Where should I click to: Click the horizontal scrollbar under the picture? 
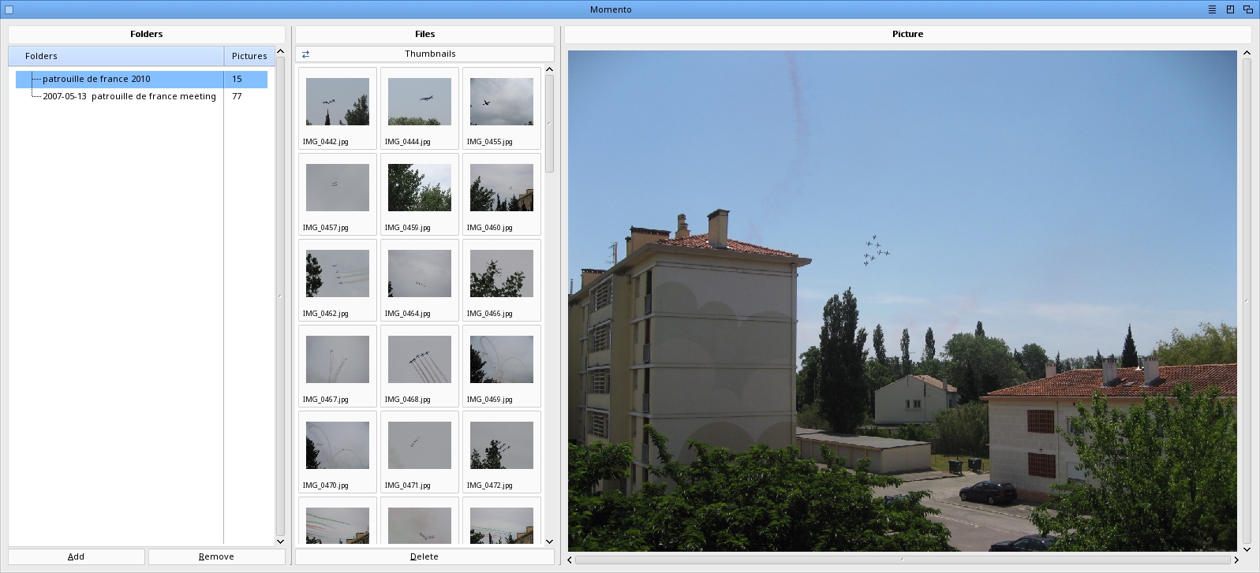pos(903,560)
